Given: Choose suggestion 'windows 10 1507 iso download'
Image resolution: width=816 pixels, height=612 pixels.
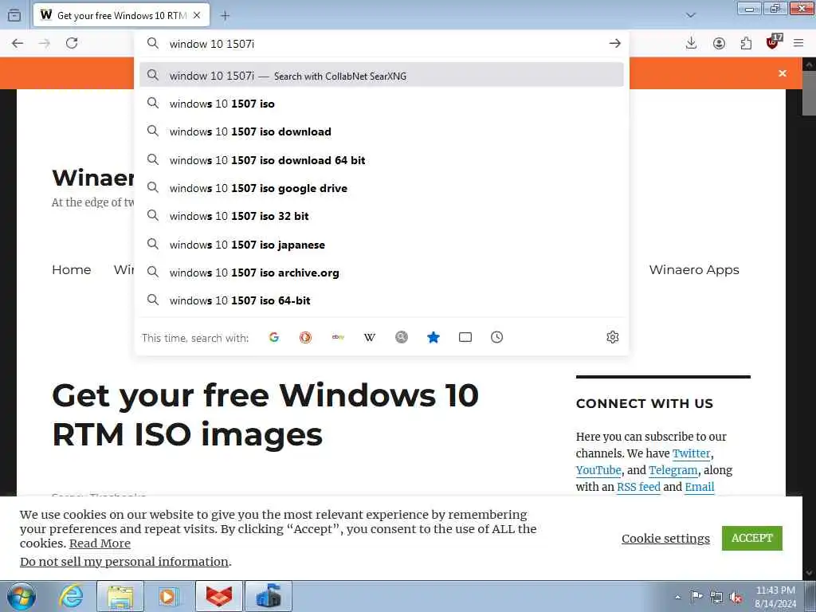Looking at the screenshot, I should [x=382, y=131].
